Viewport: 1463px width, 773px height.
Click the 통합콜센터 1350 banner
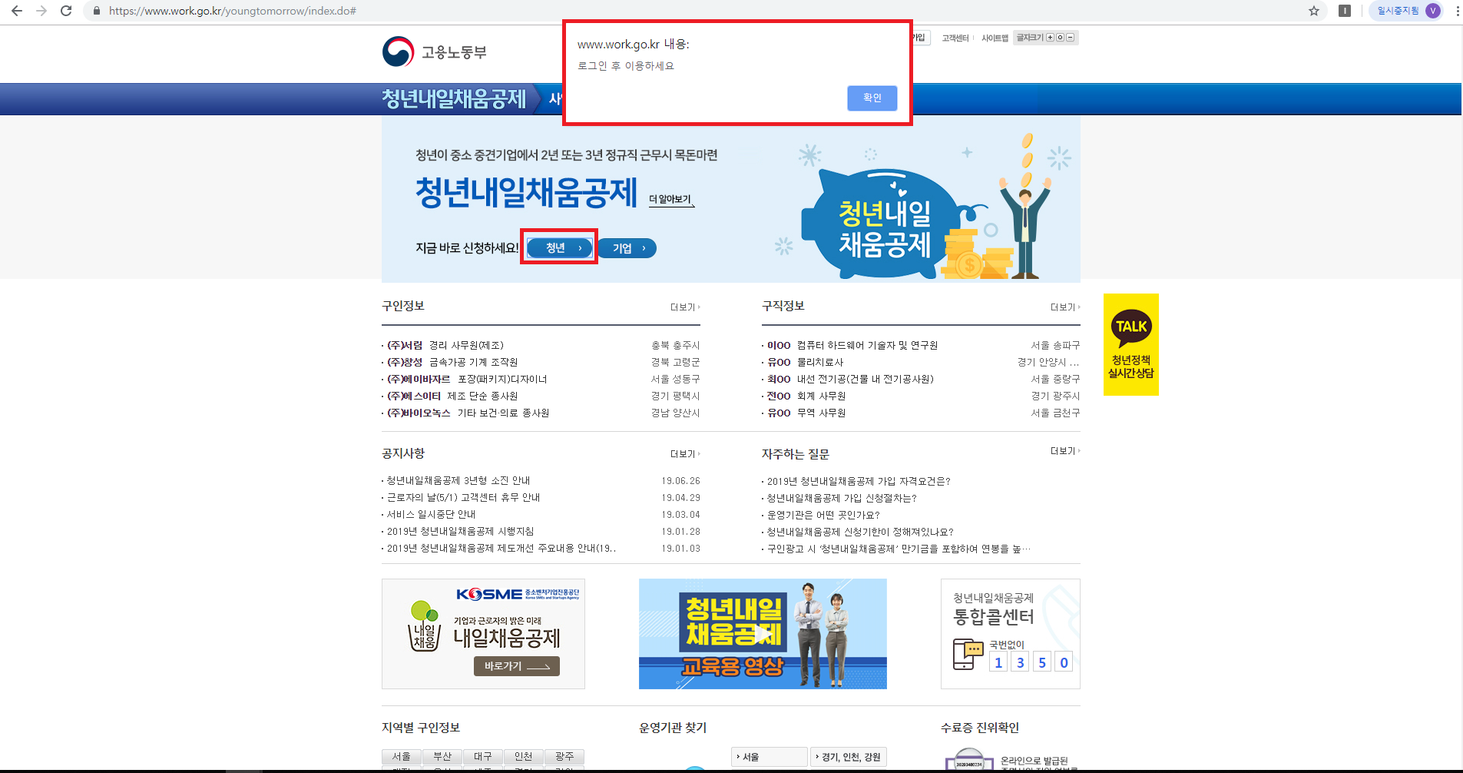coord(1010,634)
